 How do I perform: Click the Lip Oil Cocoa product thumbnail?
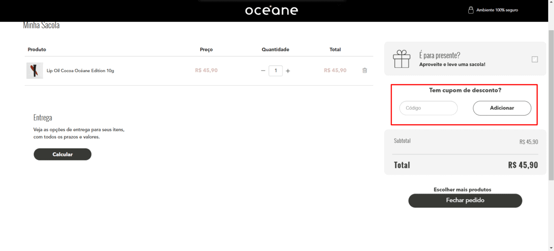click(x=35, y=71)
